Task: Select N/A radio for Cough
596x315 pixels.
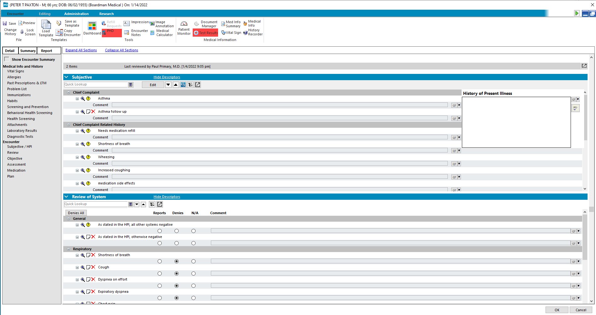Action: tap(194, 274)
